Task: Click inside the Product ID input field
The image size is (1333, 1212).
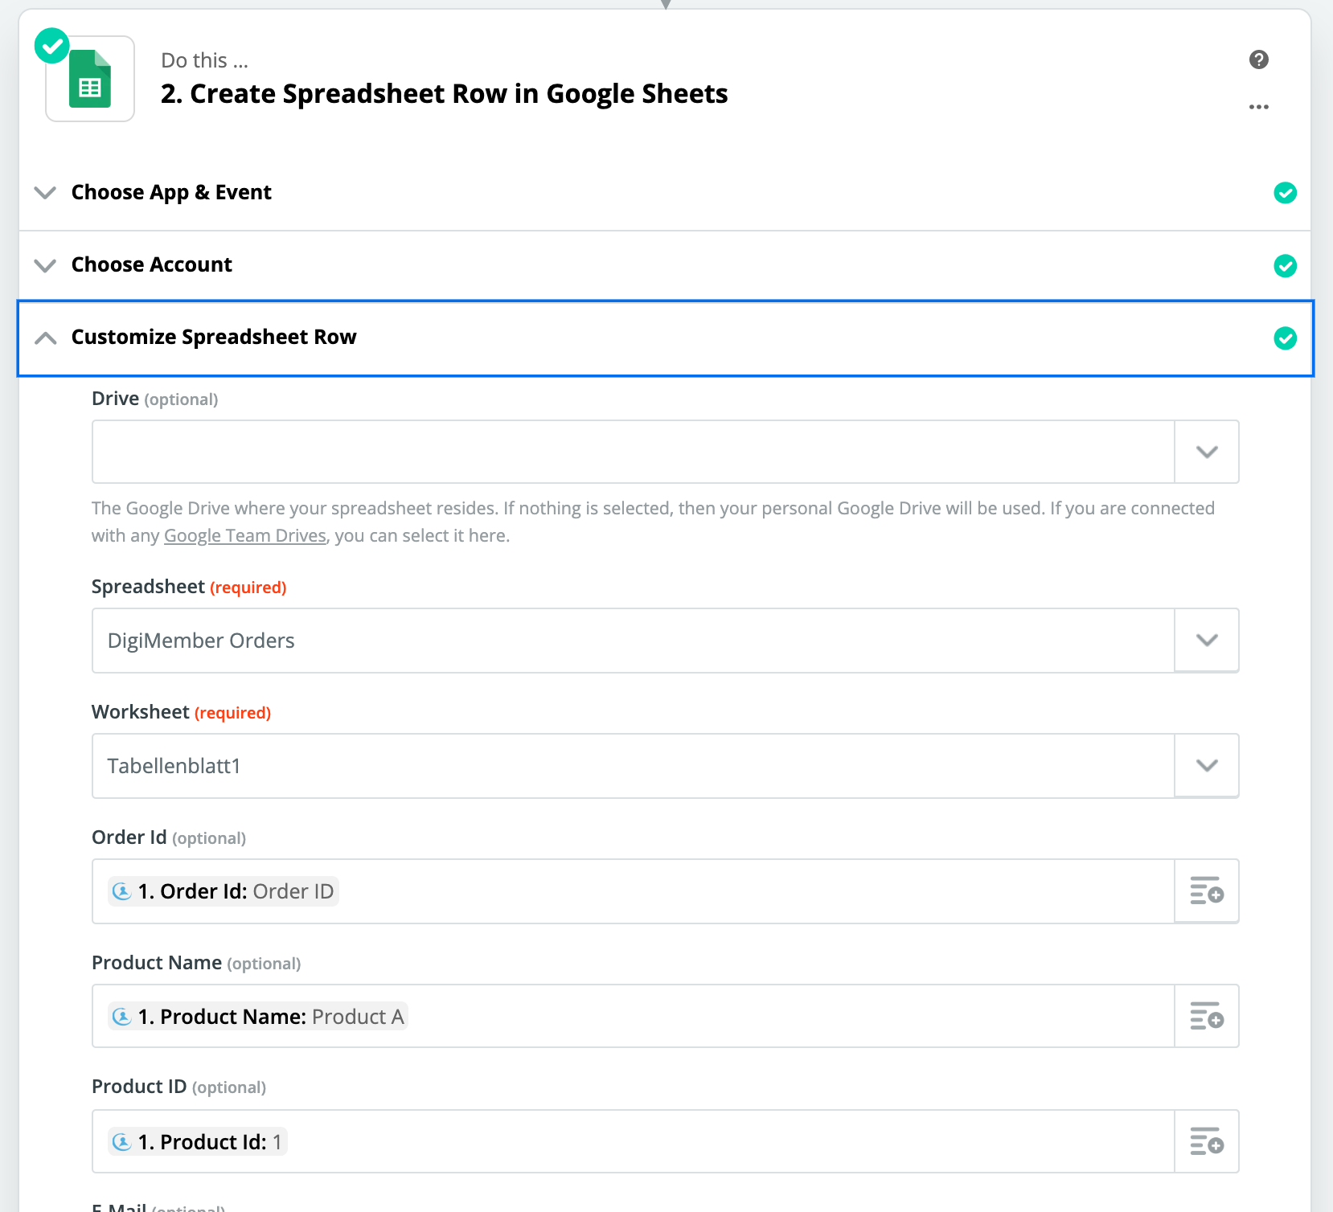Action: 724,1142
